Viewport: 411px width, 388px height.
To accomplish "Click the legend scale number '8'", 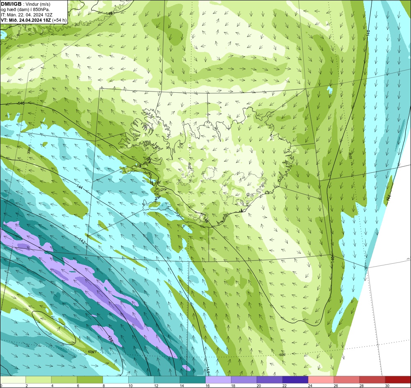I will [104, 386].
